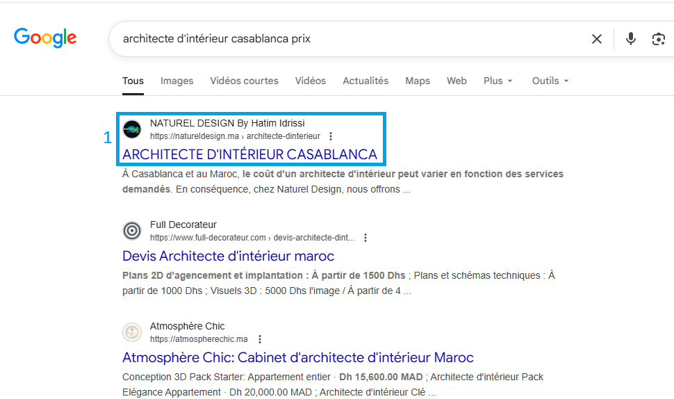Screen dimensions: 674x399
Task: Open the Maps tab
Action: 418,81
